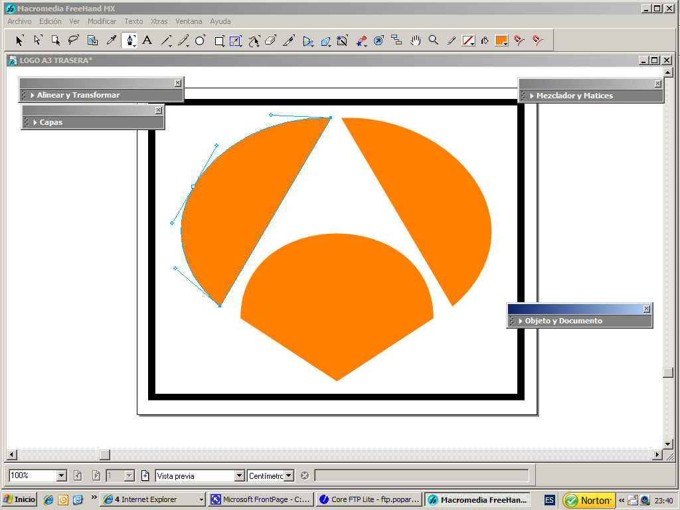Expand the Objeto y Documento panel
This screenshot has width=680, height=510.
pyautogui.click(x=521, y=321)
